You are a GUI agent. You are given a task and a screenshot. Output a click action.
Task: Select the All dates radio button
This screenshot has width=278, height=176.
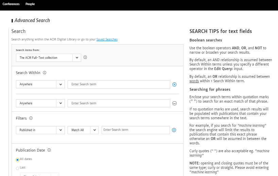[x=18, y=159]
